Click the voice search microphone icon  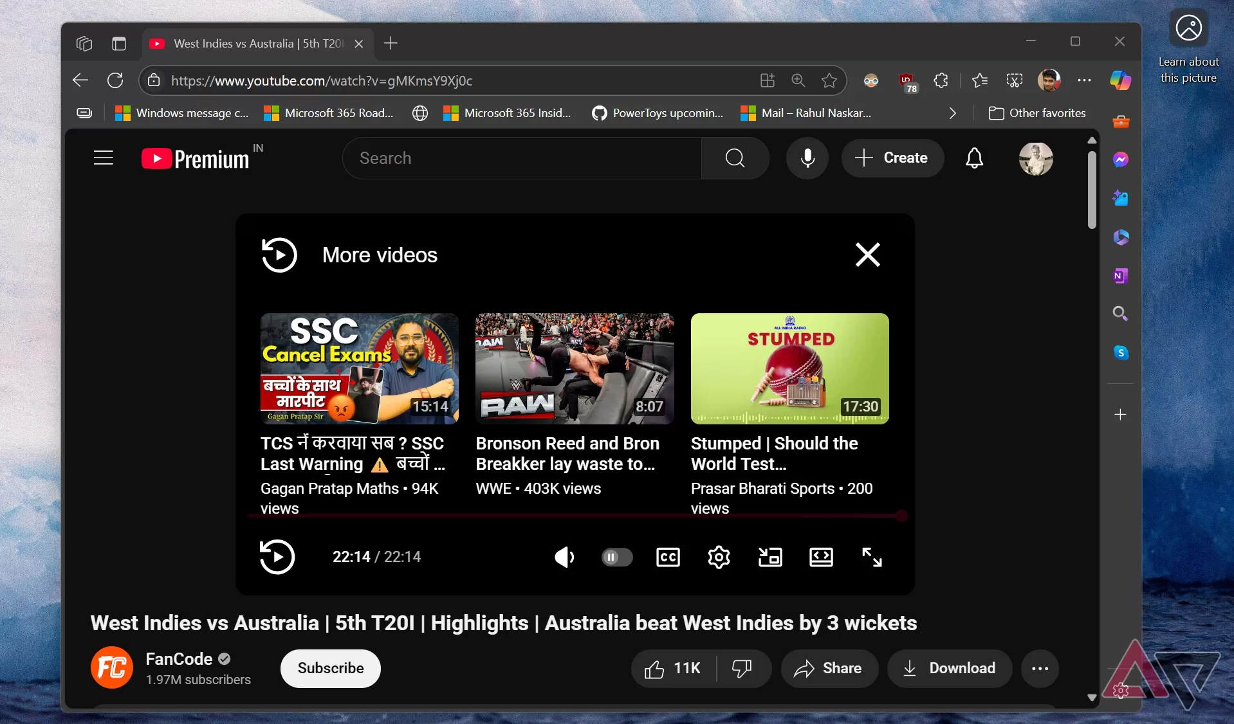coord(807,158)
